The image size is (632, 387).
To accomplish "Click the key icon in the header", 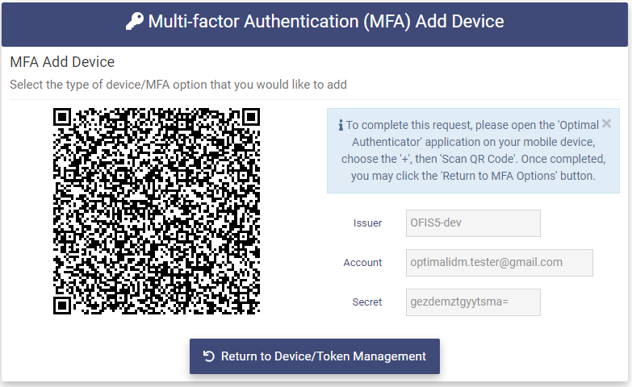I will [x=134, y=22].
